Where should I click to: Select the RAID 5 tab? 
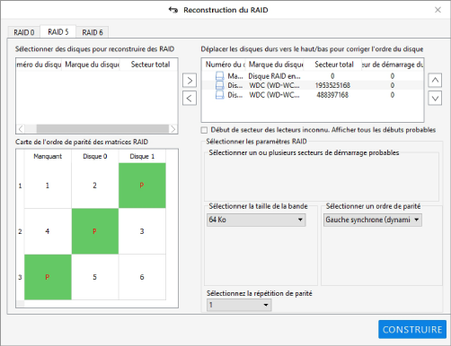(x=58, y=31)
